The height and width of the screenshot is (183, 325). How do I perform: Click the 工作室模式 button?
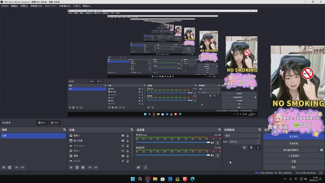click(x=293, y=156)
